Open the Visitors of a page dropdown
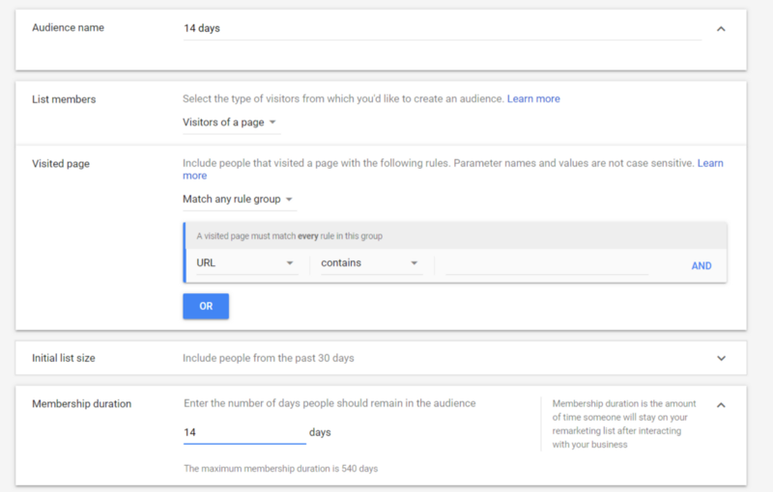773x492 pixels. click(x=231, y=123)
